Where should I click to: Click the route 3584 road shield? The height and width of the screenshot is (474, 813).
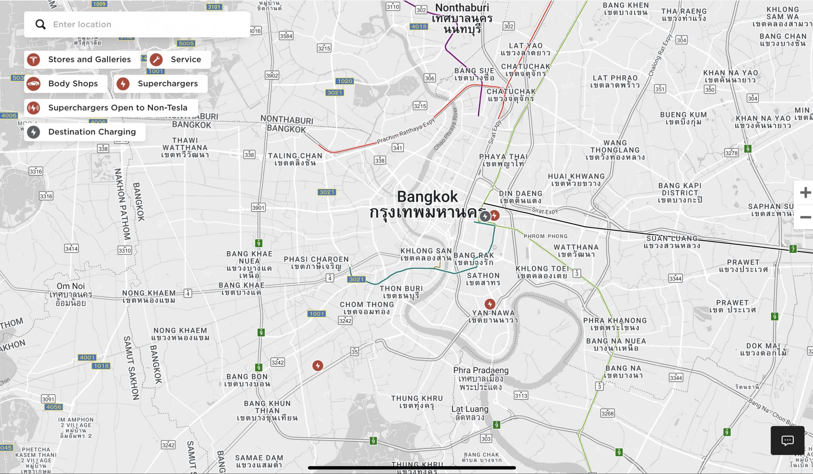(286, 36)
